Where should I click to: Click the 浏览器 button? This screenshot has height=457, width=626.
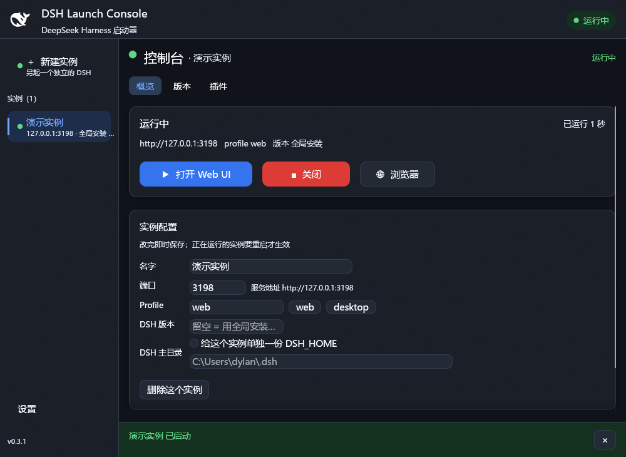(398, 174)
